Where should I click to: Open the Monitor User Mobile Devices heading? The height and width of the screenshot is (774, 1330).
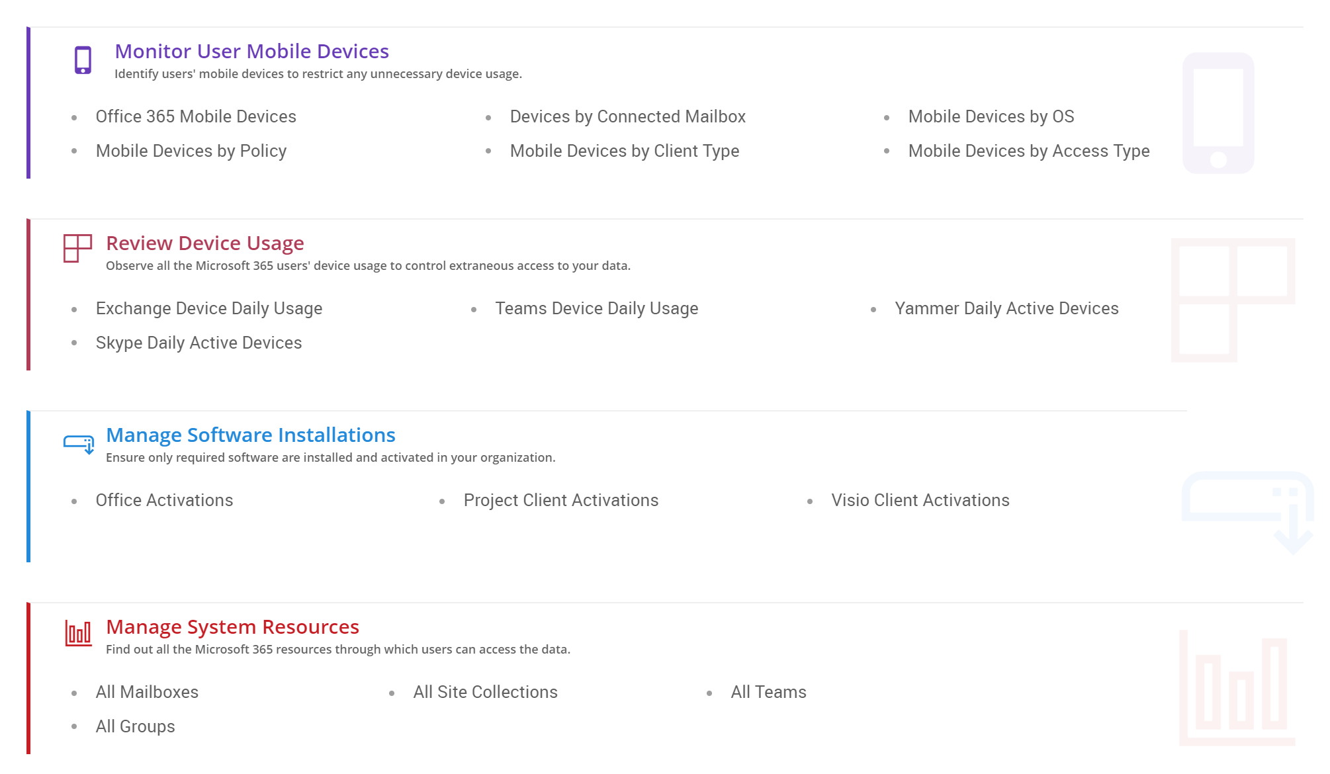(251, 51)
